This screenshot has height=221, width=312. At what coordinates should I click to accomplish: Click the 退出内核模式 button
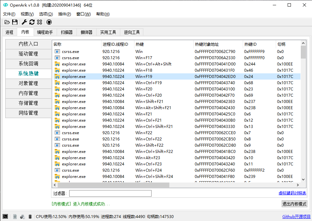[294, 204]
